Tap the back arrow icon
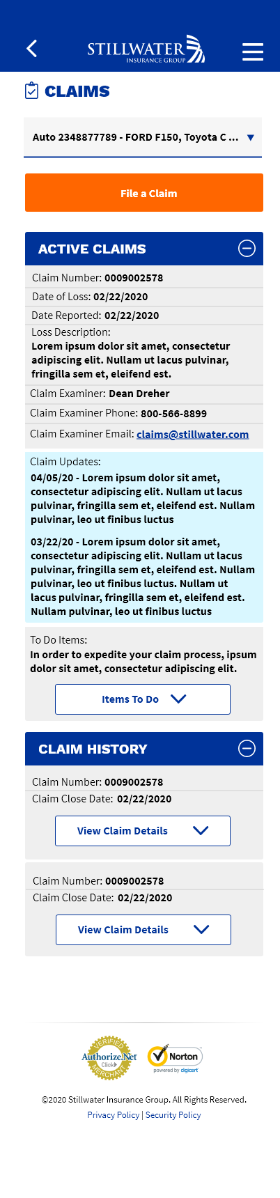Viewport: 280px width, 1198px height. 31,48
